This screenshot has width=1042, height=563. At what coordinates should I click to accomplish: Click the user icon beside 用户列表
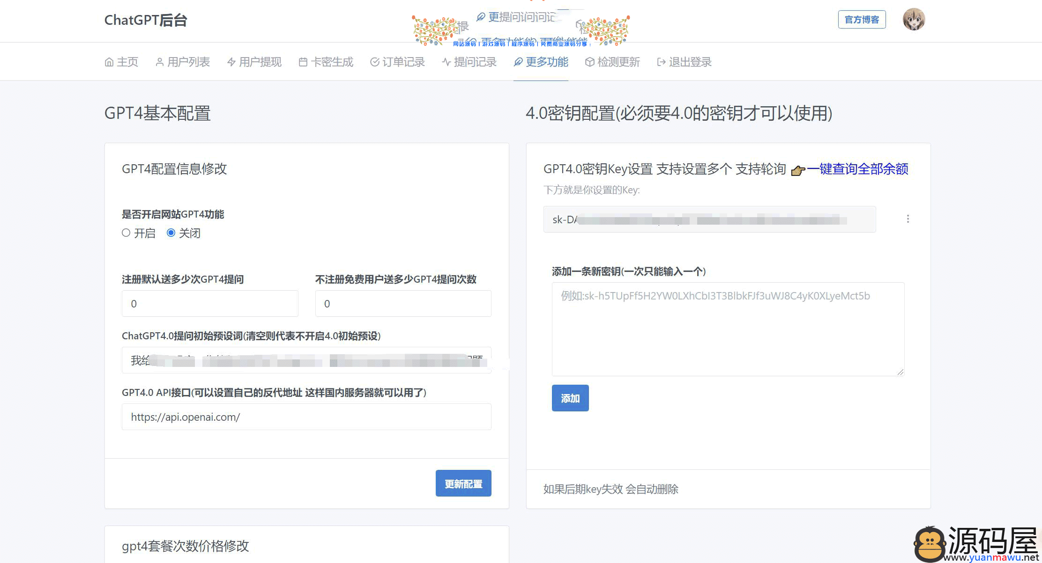[x=160, y=62]
